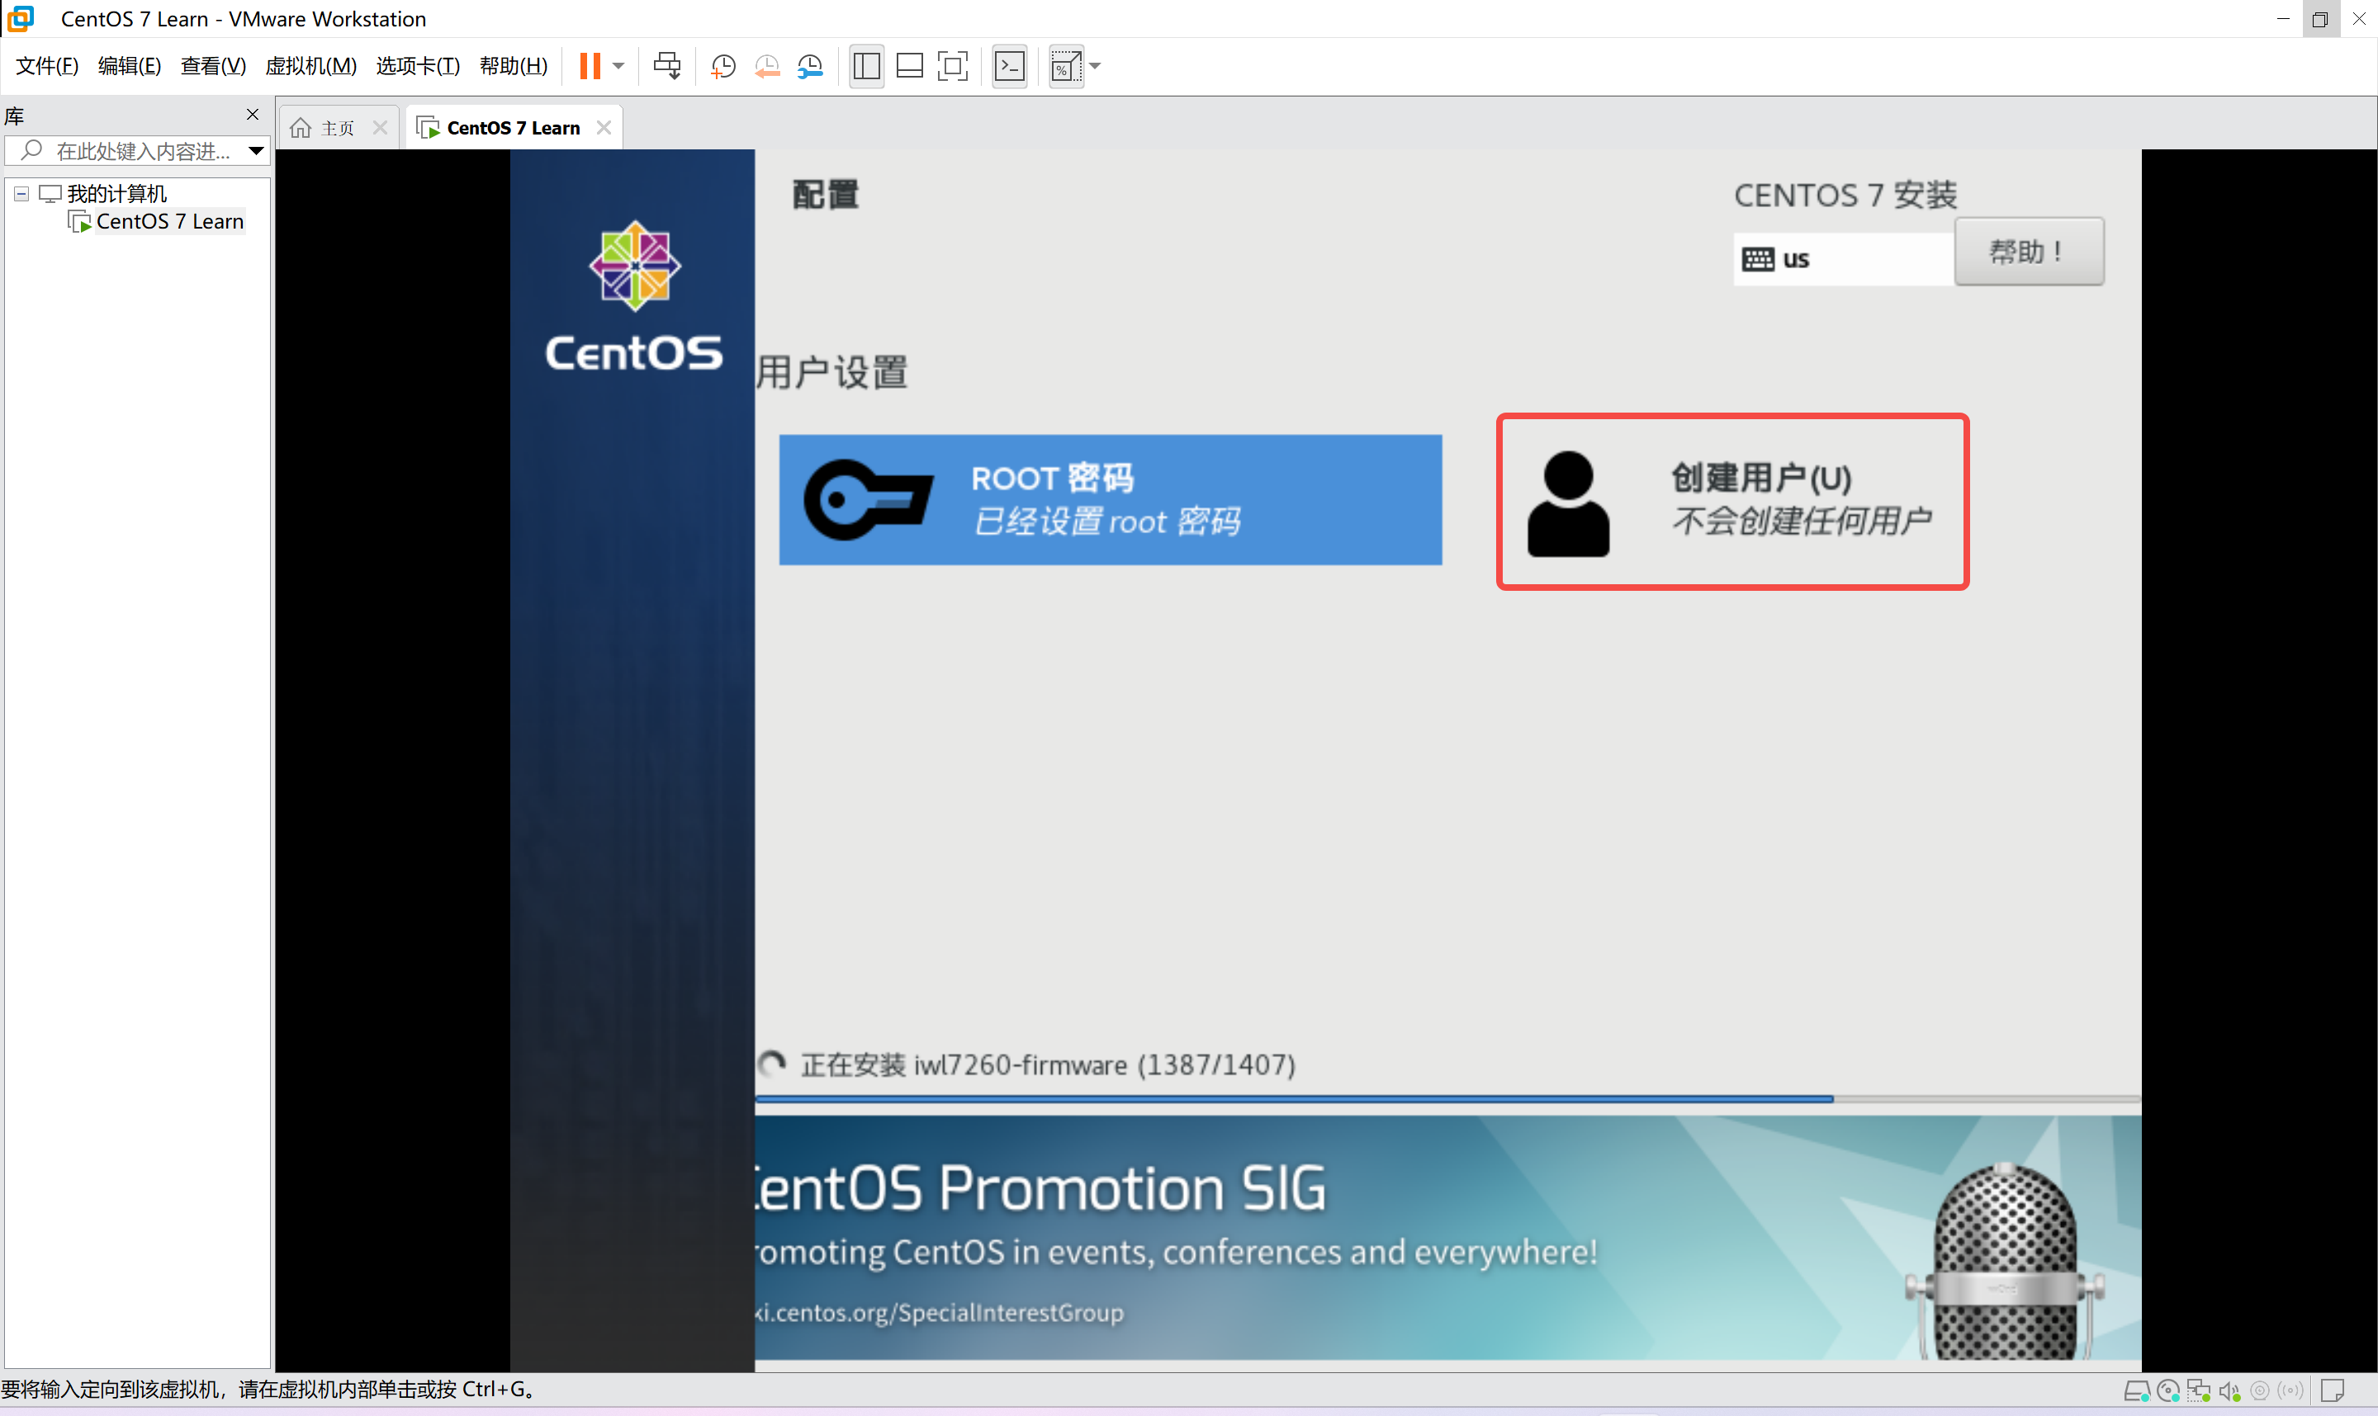The width and height of the screenshot is (2378, 1416).
Task: Take a snapshot of this VM
Action: tap(723, 66)
